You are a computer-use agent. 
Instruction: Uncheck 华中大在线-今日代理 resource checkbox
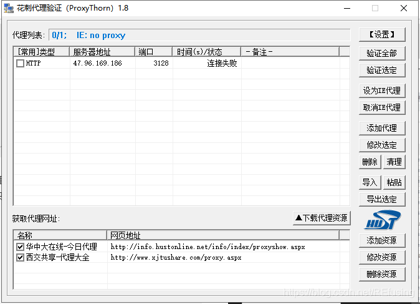20,247
